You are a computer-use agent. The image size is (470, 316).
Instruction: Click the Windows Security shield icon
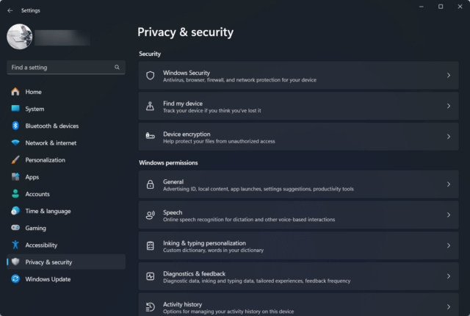(x=150, y=75)
